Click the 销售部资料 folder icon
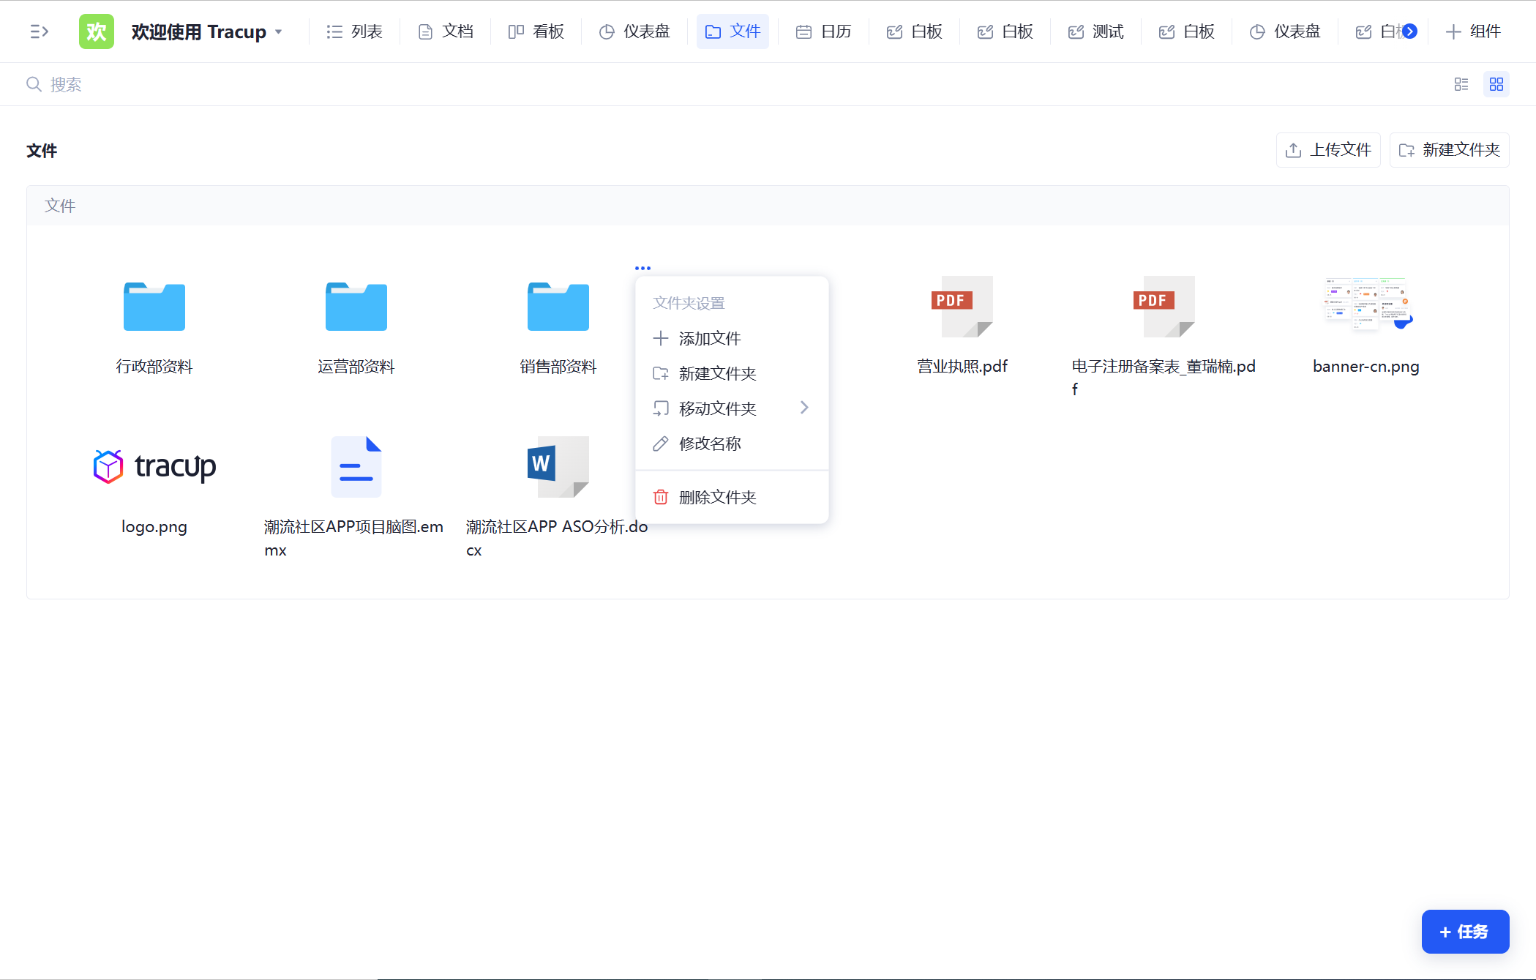1536x980 pixels. point(558,307)
